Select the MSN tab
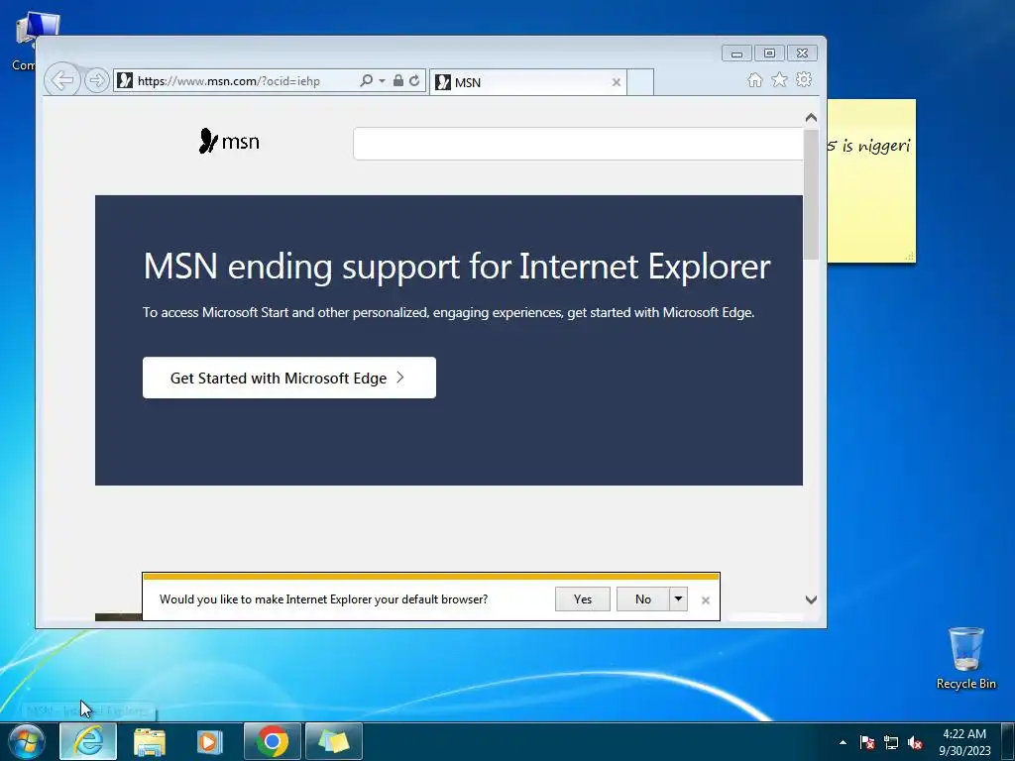The height and width of the screenshot is (761, 1015). pyautogui.click(x=527, y=82)
